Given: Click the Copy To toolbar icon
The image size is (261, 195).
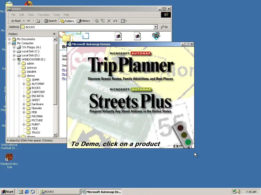Looking at the screenshot, I should [103, 21].
